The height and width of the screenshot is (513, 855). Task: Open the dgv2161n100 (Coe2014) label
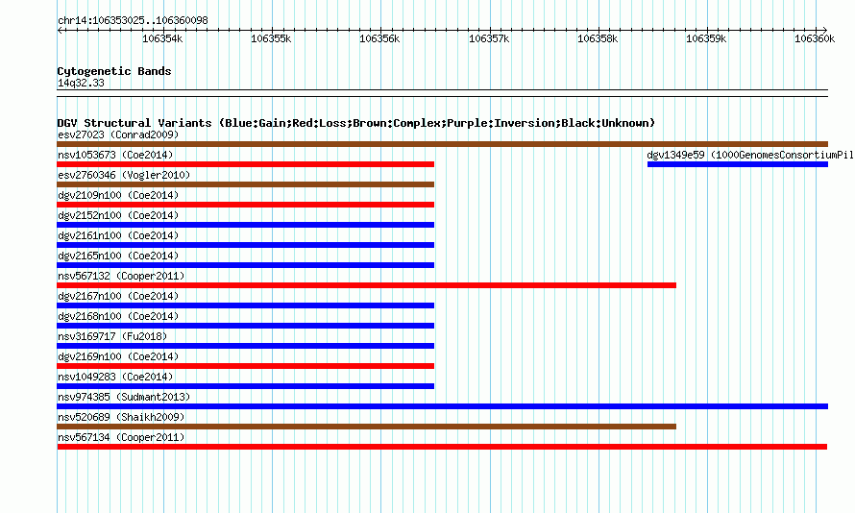point(118,235)
